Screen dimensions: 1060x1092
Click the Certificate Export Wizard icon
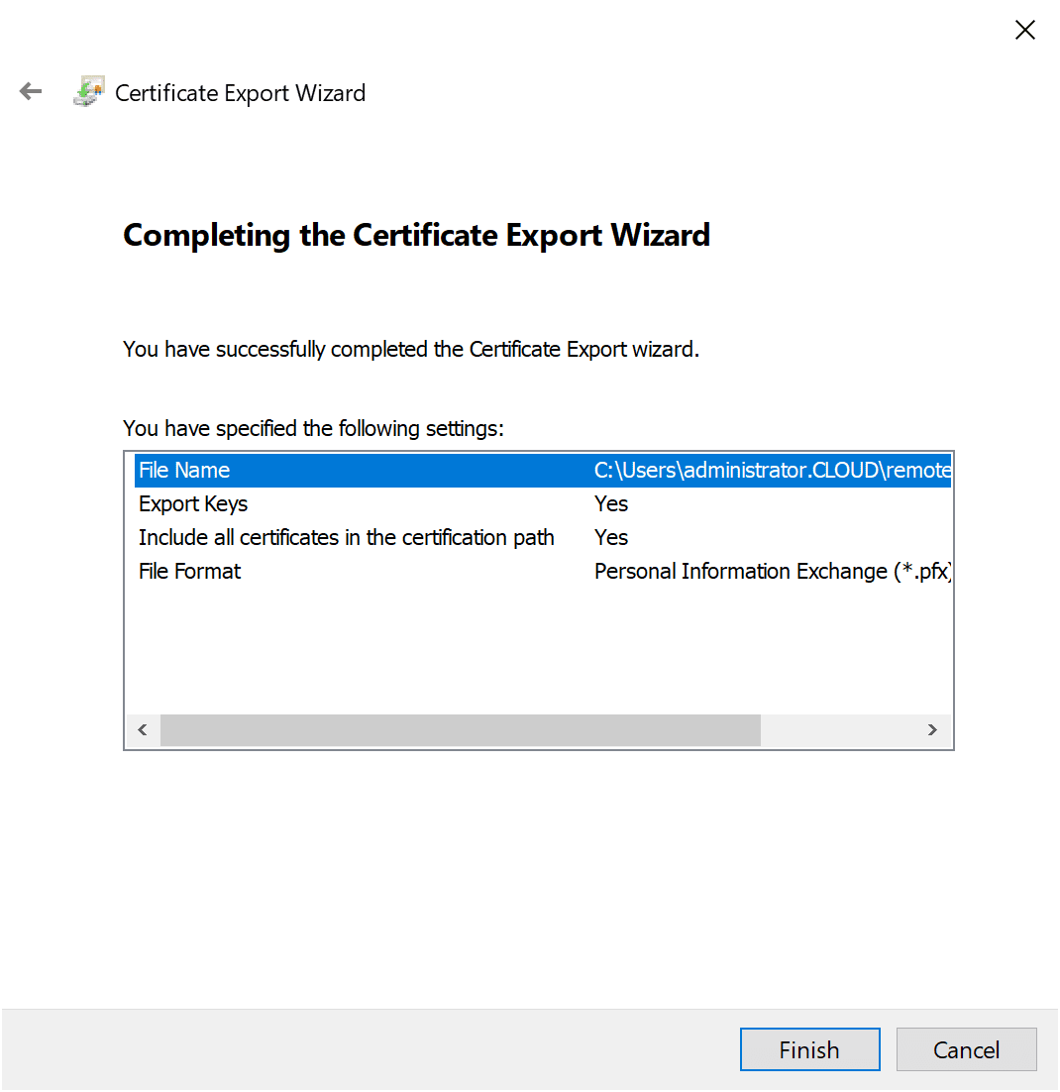pyautogui.click(x=87, y=91)
